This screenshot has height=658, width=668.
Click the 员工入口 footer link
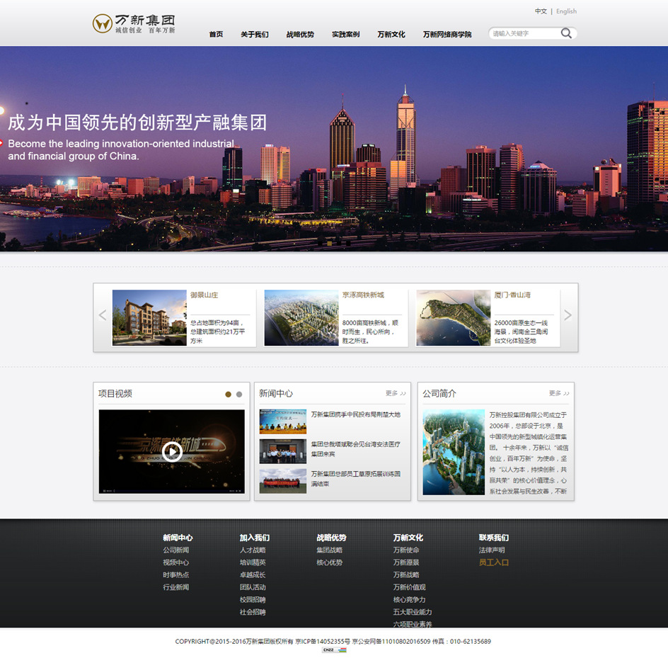(x=494, y=564)
